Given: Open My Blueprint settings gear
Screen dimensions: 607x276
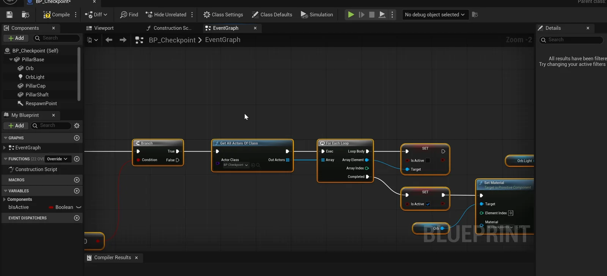Looking at the screenshot, I should pos(77,126).
